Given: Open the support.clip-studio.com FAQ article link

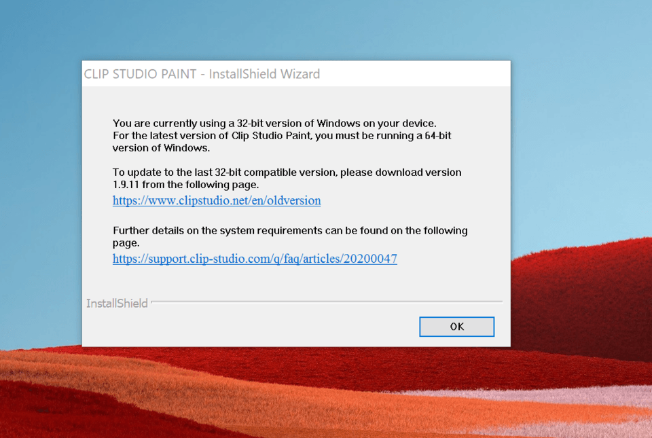Looking at the screenshot, I should pos(255,259).
